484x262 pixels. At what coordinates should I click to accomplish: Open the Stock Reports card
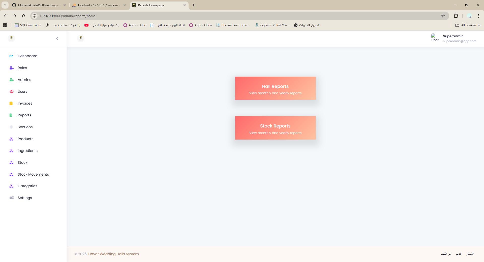[275, 128]
